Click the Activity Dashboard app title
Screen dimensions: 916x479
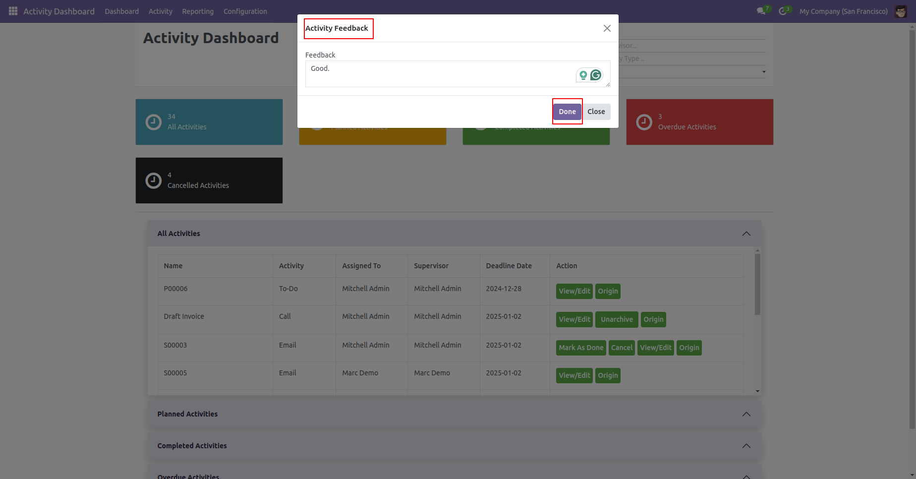point(59,11)
